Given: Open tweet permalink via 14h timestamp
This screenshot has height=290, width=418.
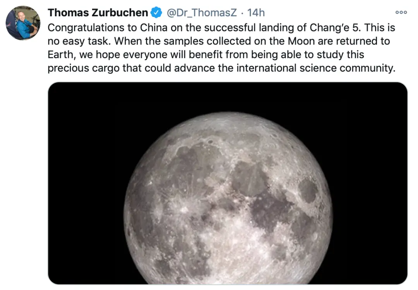Looking at the screenshot, I should tap(256, 12).
